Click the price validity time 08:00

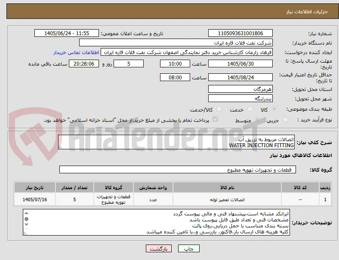click(x=175, y=77)
